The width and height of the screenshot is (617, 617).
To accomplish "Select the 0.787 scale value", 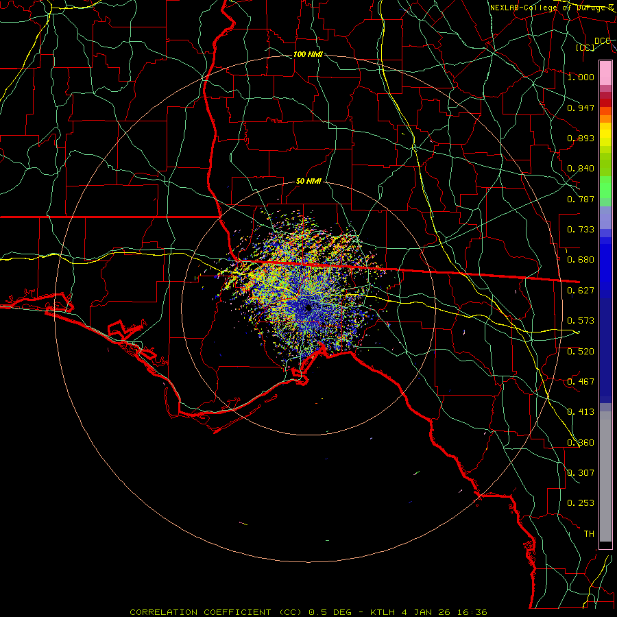I will point(581,199).
